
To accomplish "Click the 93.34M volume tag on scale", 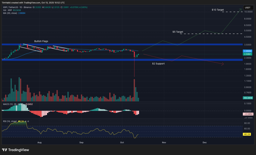I will [247, 98].
